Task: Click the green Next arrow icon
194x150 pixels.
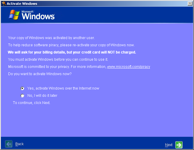Action: [179, 145]
